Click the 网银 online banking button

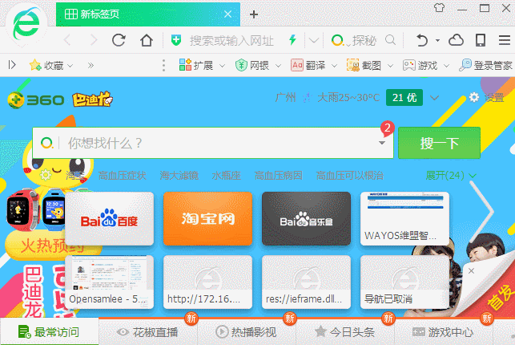[252, 65]
